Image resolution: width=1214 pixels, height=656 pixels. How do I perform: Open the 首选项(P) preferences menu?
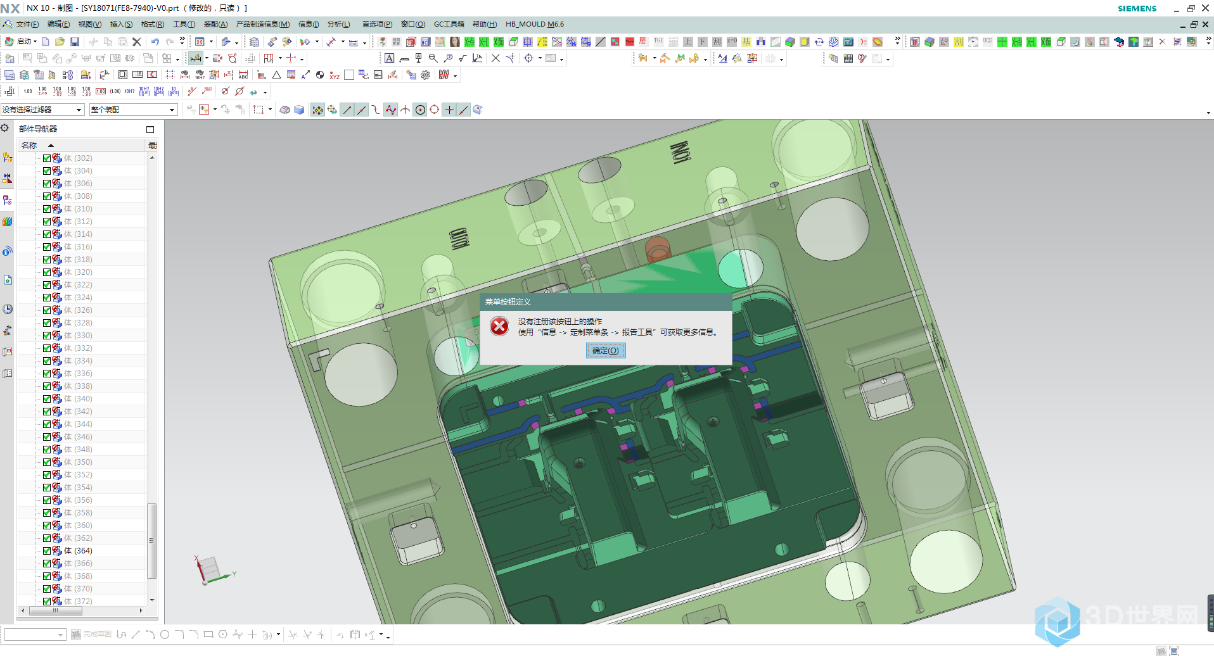pyautogui.click(x=377, y=25)
